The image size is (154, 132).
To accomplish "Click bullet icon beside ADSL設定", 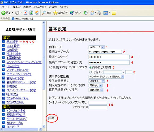I will tap(3, 46).
